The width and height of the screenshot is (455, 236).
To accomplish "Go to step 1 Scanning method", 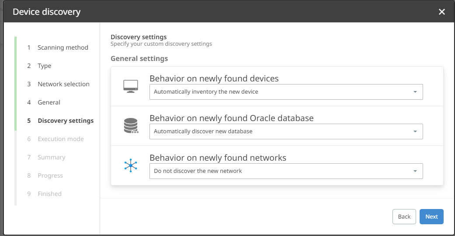I will tap(63, 47).
